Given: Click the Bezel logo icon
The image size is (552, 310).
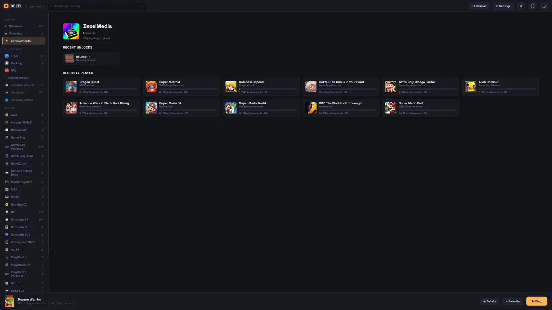Looking at the screenshot, I should coord(6,6).
